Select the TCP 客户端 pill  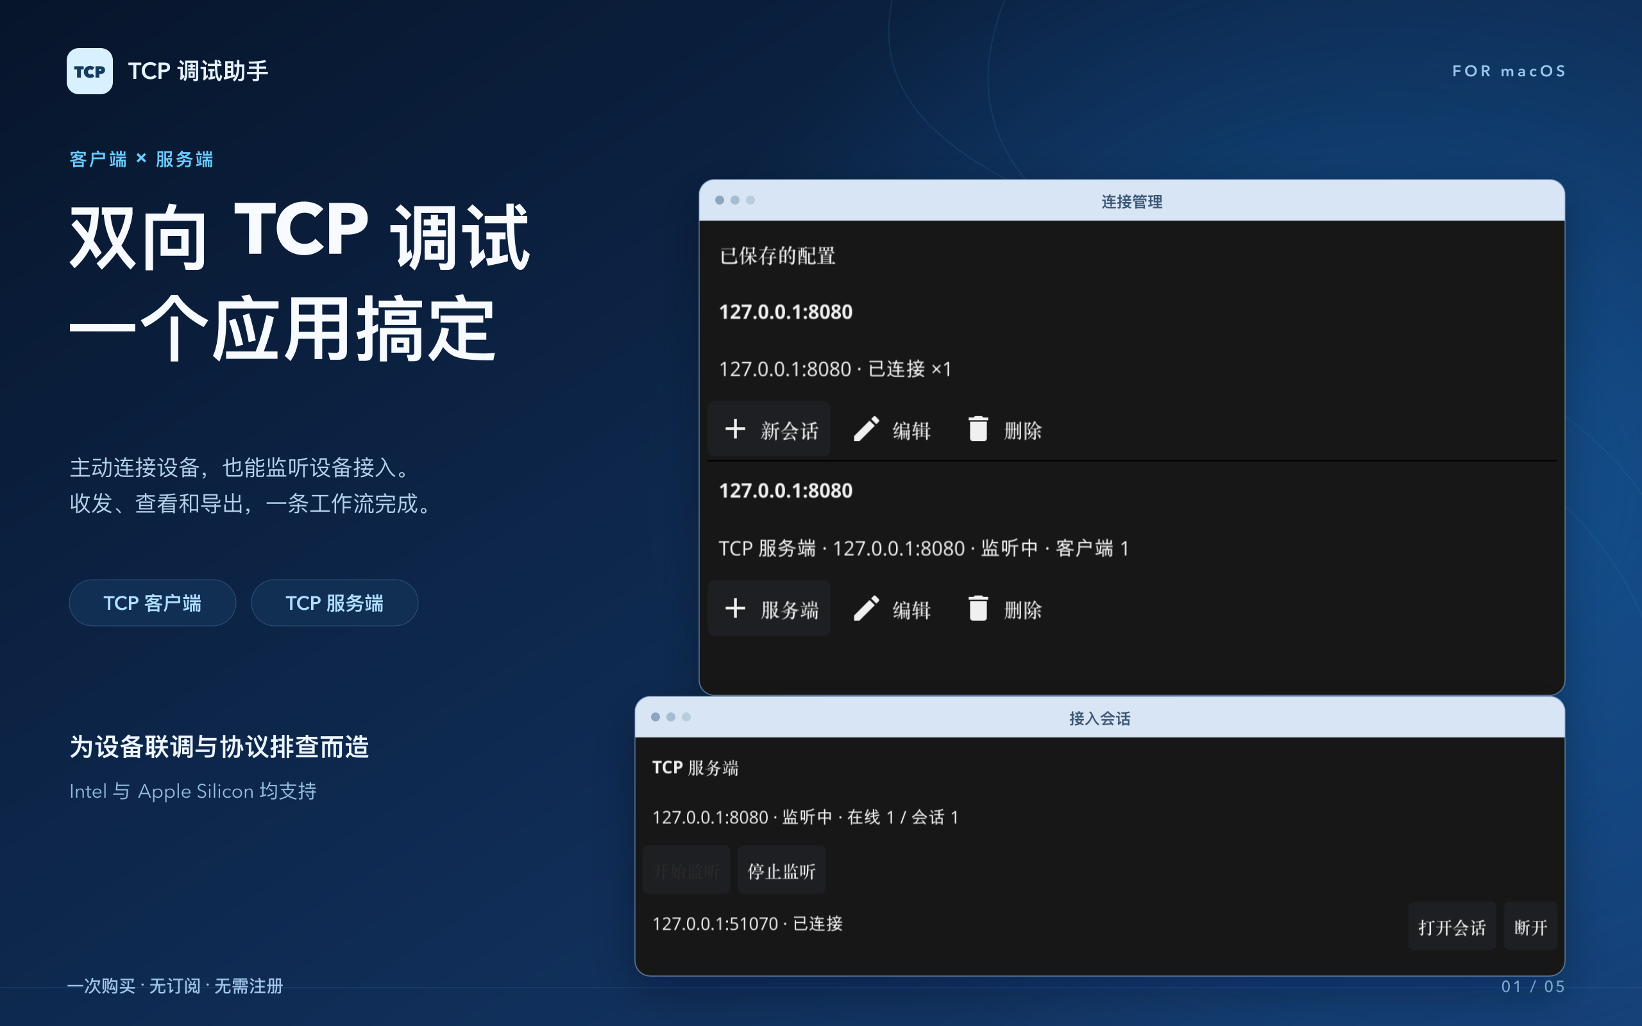pos(153,603)
